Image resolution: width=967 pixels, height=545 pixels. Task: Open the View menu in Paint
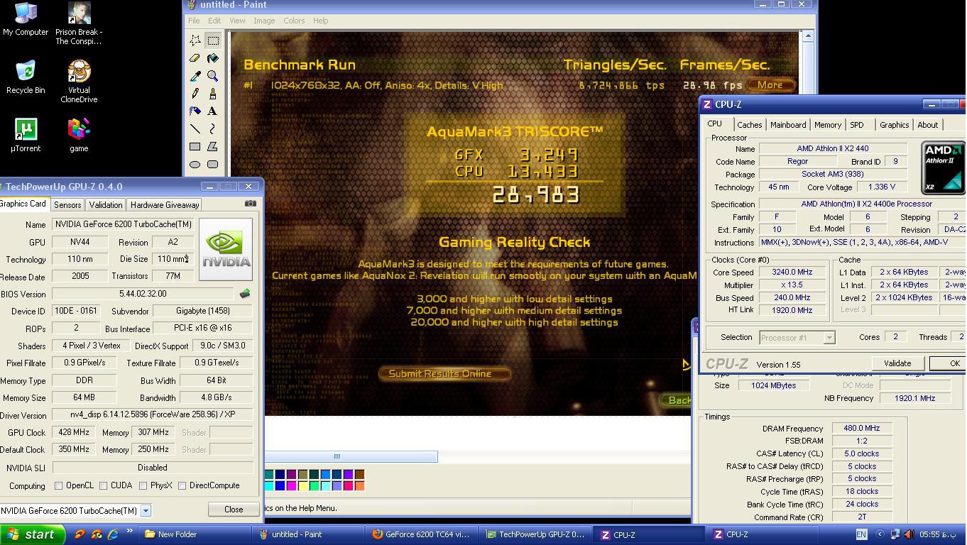pos(237,21)
